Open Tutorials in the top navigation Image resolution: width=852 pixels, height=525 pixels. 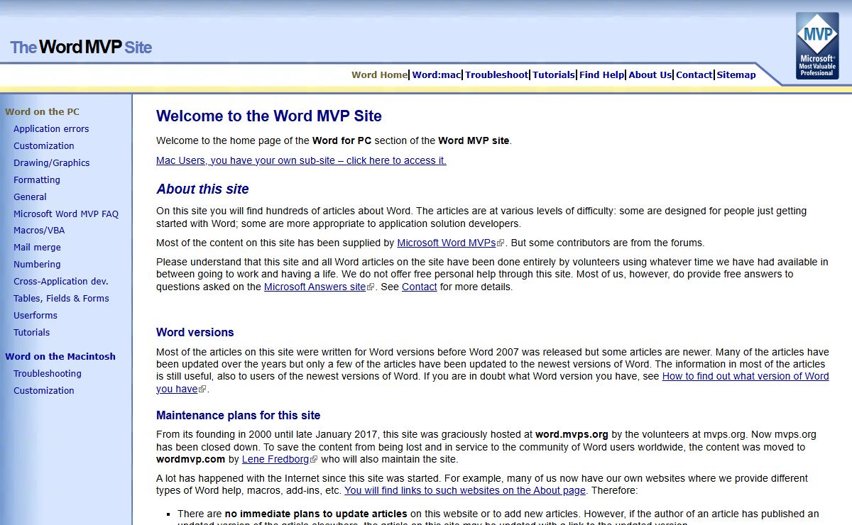point(554,74)
